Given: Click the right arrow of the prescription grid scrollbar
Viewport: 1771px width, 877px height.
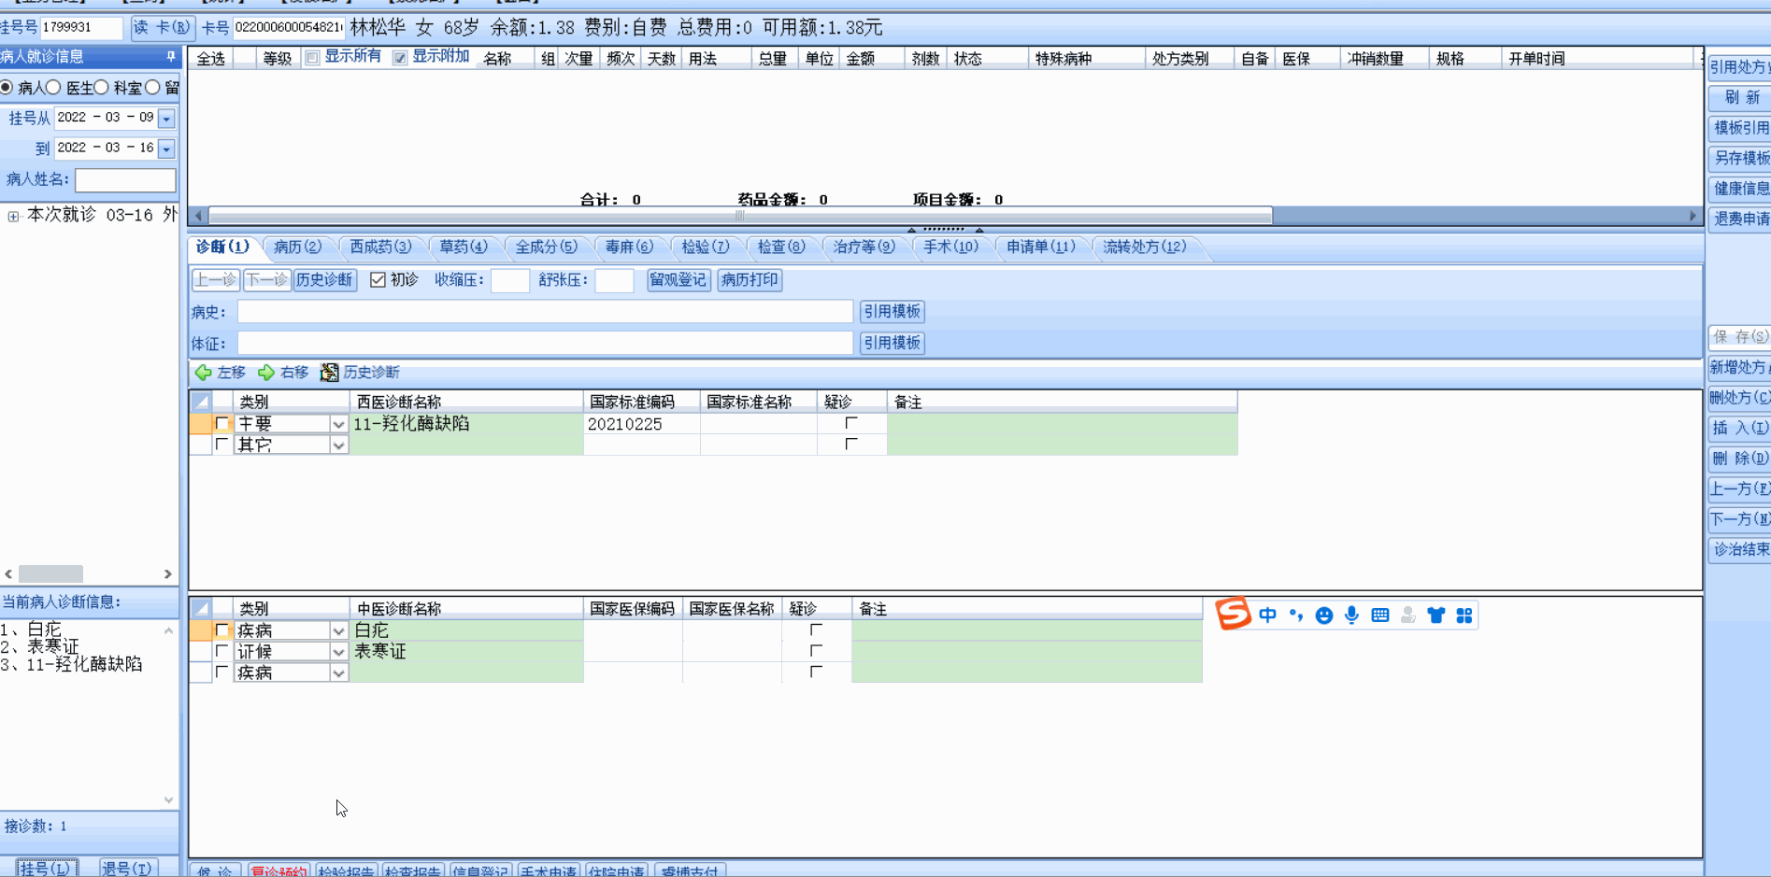Looking at the screenshot, I should click(x=1692, y=216).
